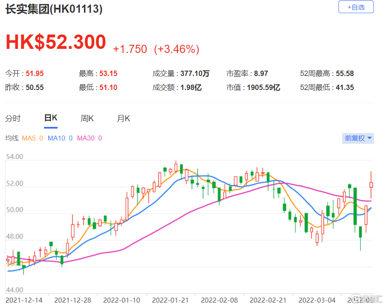Image resolution: width=385 pixels, height=306 pixels.
Task: Click the 48.00 price axis label
Action: (x=15, y=237)
